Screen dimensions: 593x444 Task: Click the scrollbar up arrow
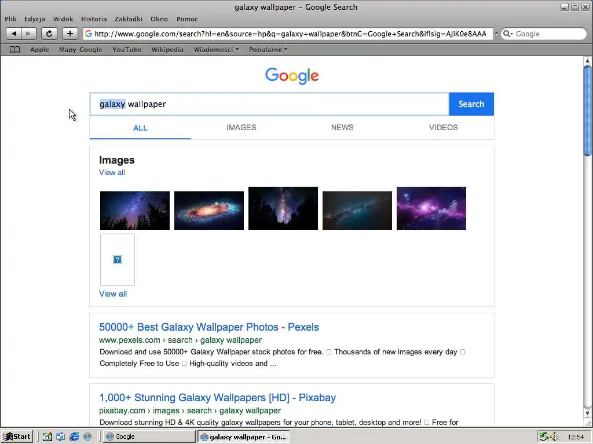(587, 61)
